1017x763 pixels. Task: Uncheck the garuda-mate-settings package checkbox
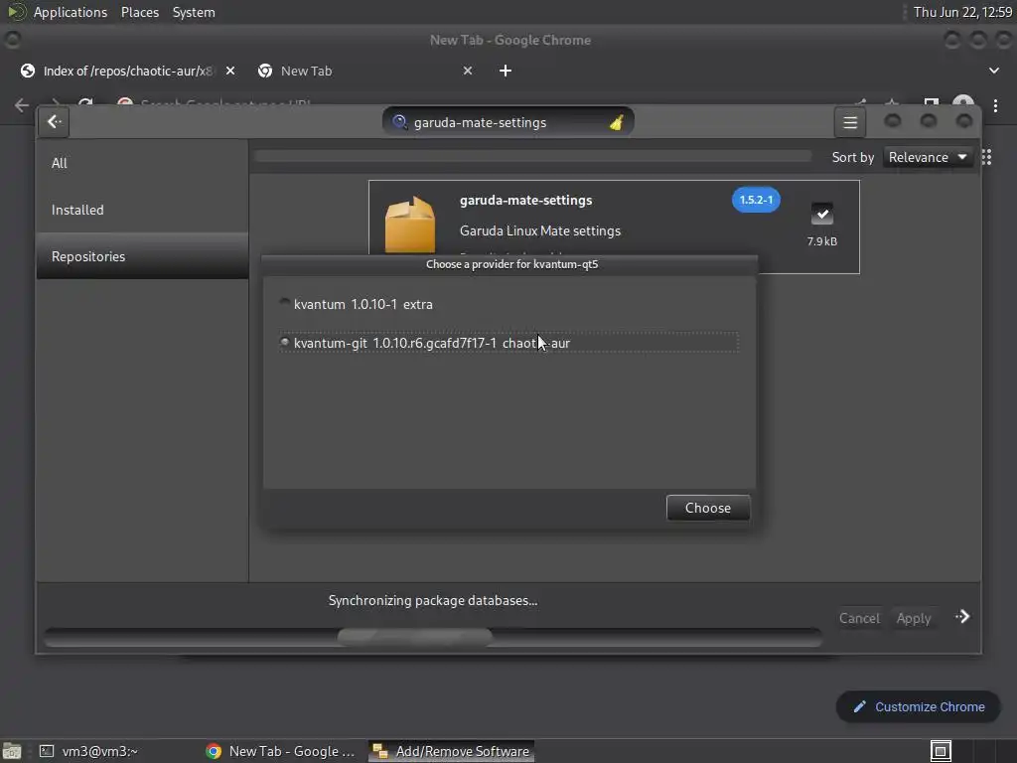click(x=821, y=214)
